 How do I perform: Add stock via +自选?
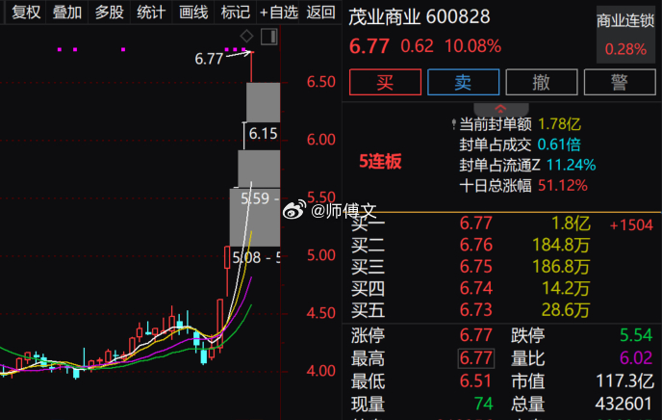(x=279, y=13)
